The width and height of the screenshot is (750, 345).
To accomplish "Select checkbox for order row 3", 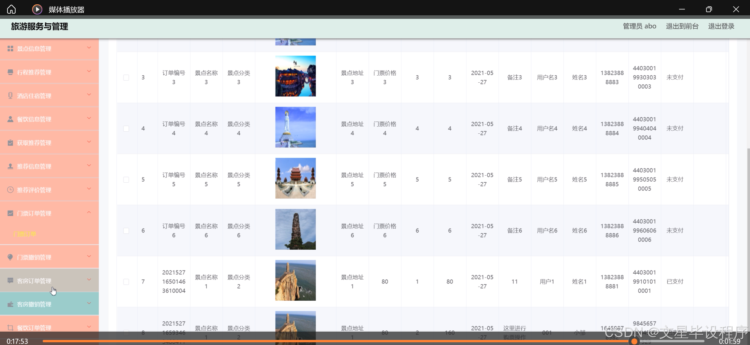I will [126, 78].
